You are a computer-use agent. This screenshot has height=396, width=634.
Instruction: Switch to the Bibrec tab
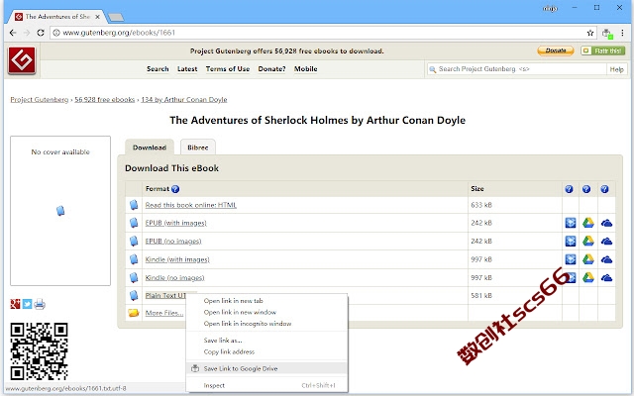click(x=198, y=148)
